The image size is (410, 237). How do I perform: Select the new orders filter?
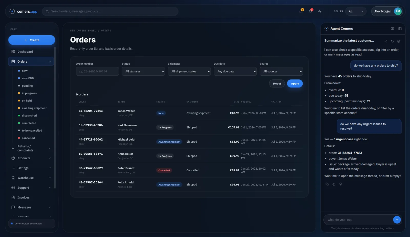25,71
